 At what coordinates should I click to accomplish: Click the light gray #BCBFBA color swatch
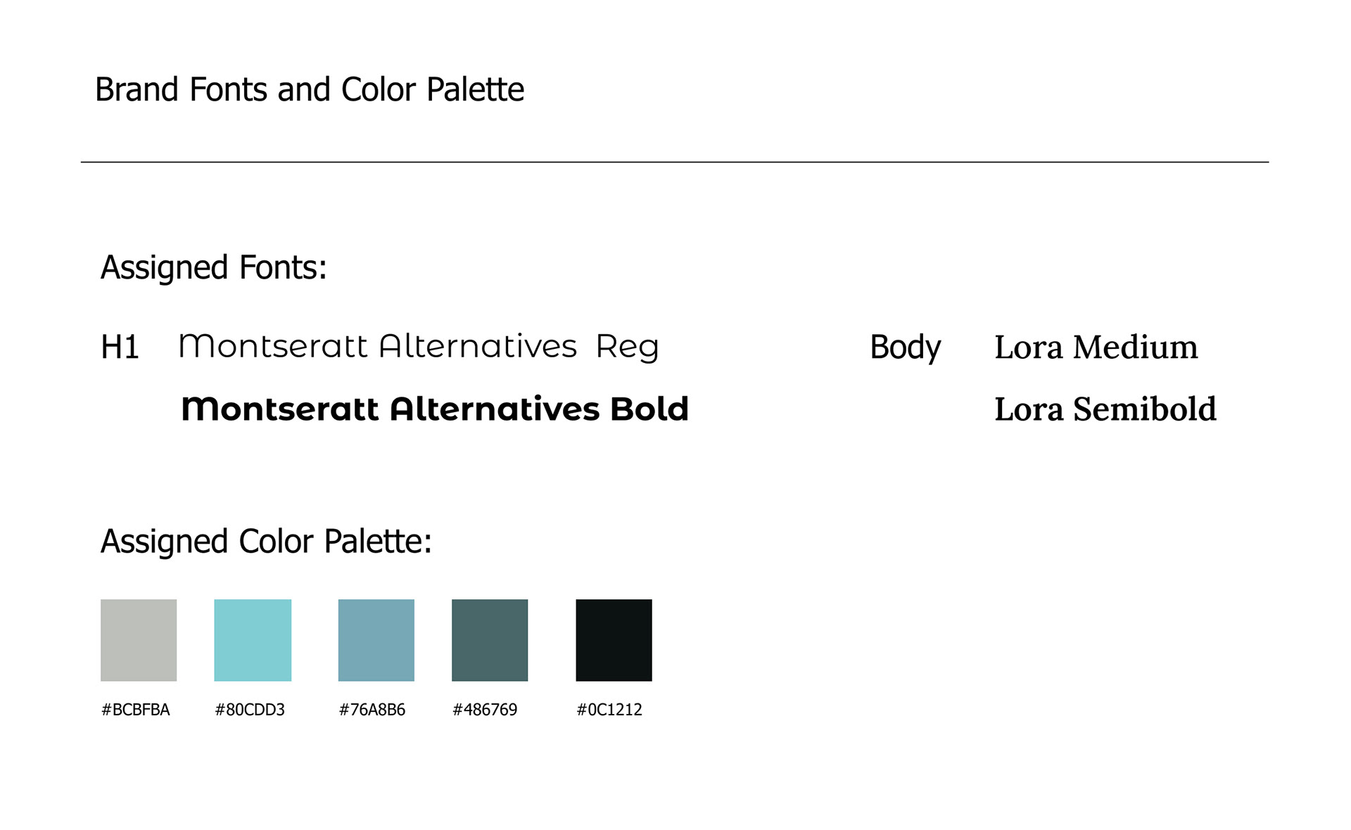pos(139,640)
